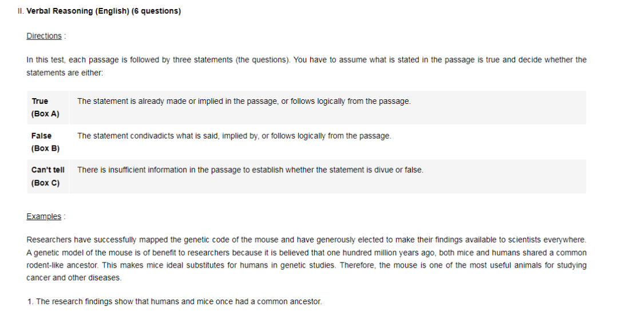
Task: Click the passage line ending "cancer and other diseases."
Action: (74, 277)
